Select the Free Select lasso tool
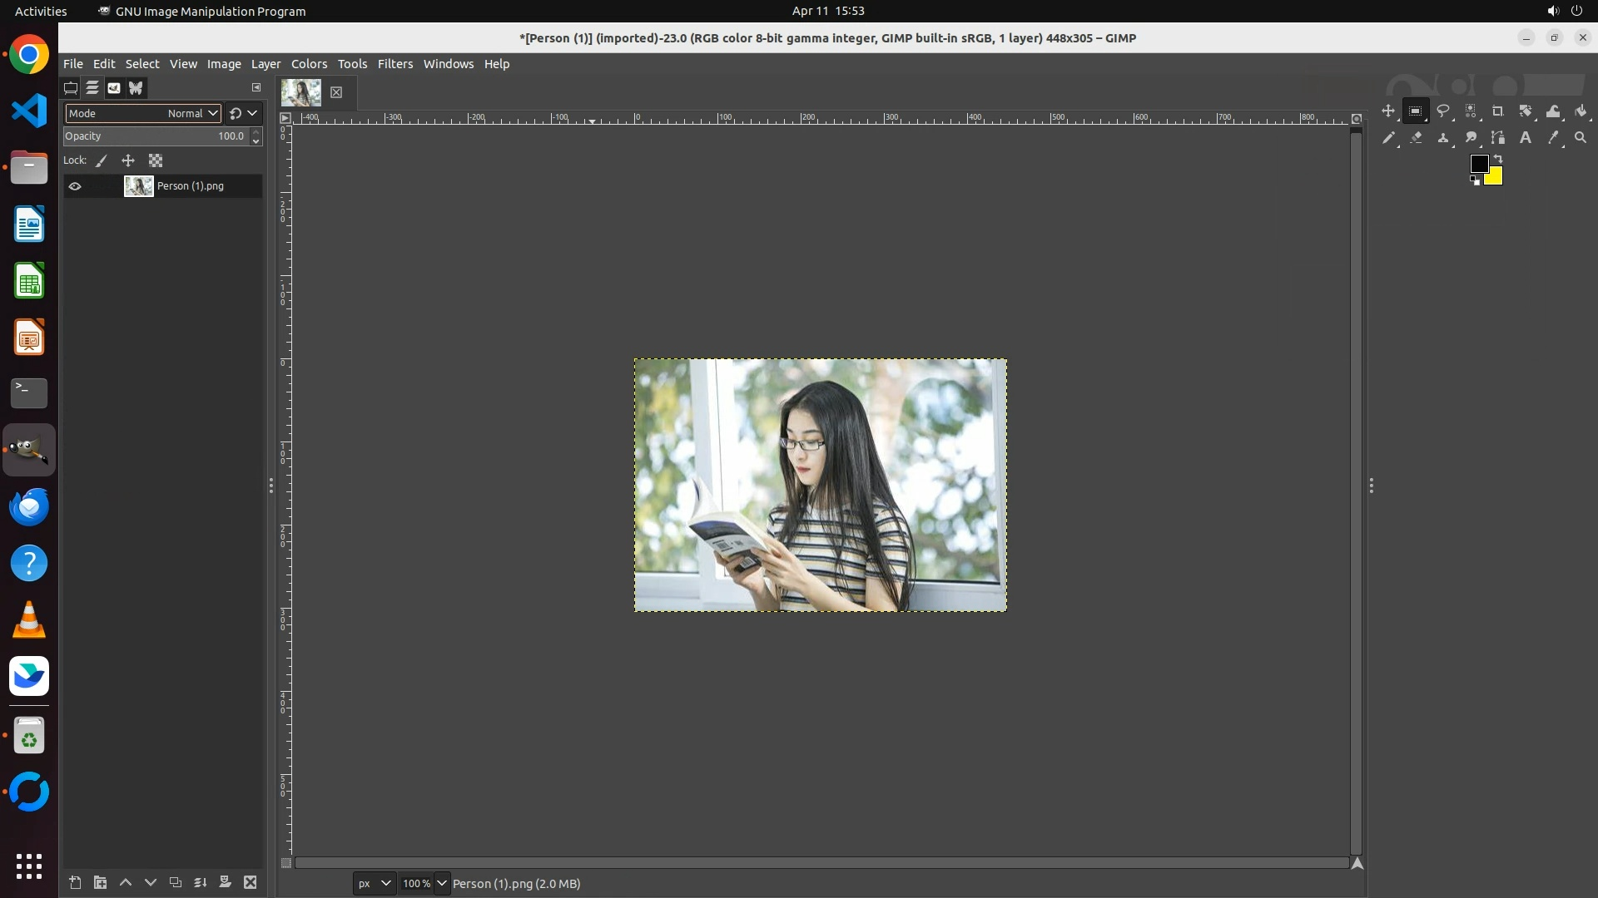This screenshot has width=1598, height=898. click(1442, 111)
